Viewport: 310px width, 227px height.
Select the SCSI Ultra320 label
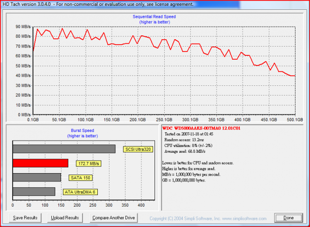[138, 149]
